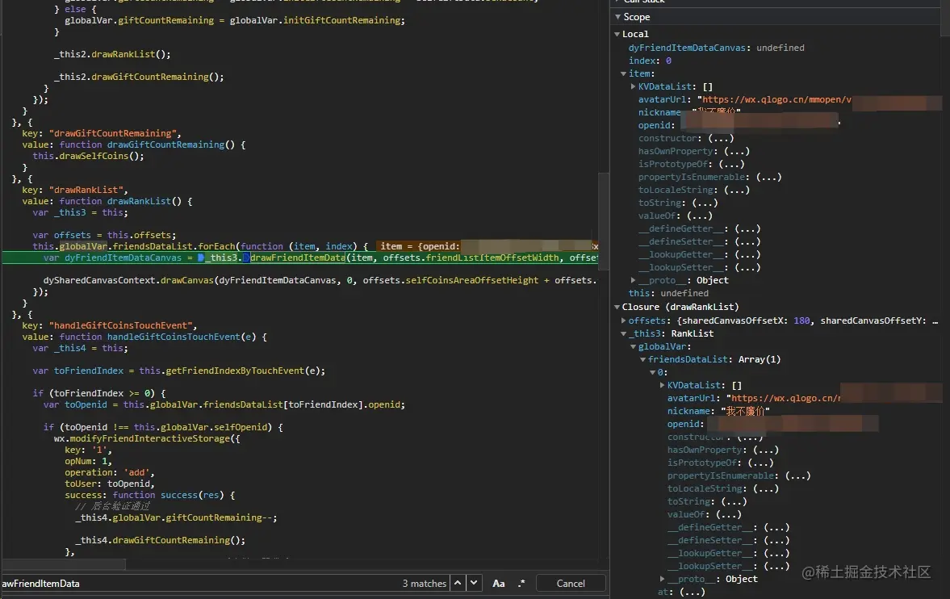
Task: Expand __proto__ under friendsDataList entry 0
Action: (x=662, y=579)
